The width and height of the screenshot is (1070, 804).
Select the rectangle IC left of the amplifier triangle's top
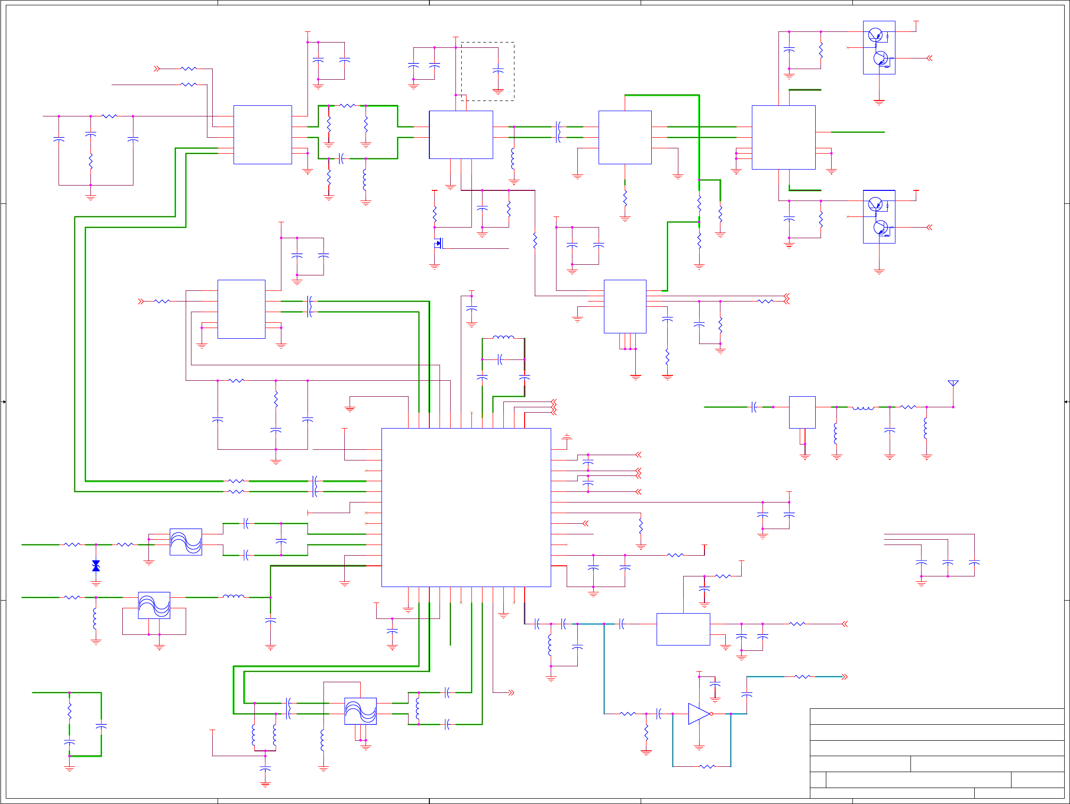[683, 629]
